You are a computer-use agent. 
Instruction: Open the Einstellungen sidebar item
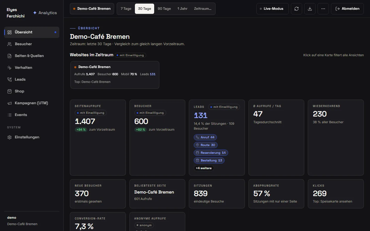pos(32,137)
